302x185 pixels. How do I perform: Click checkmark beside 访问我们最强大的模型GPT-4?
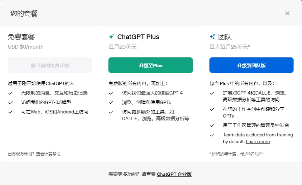(x=111, y=93)
